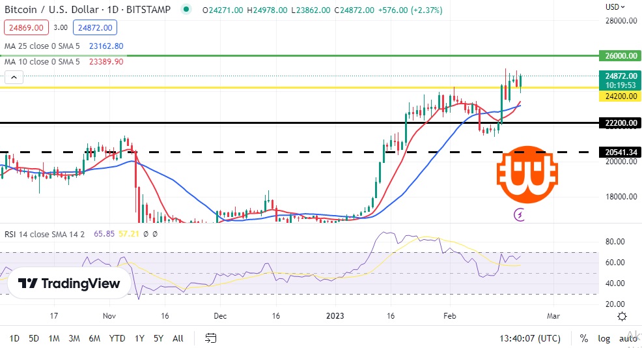Click the RSI value 65.85

click(104, 234)
